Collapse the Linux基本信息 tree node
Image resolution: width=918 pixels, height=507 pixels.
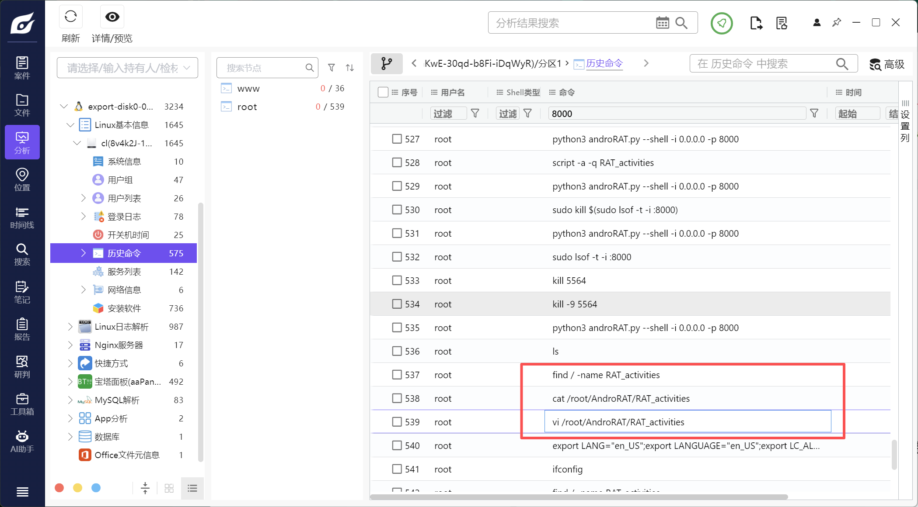click(70, 125)
